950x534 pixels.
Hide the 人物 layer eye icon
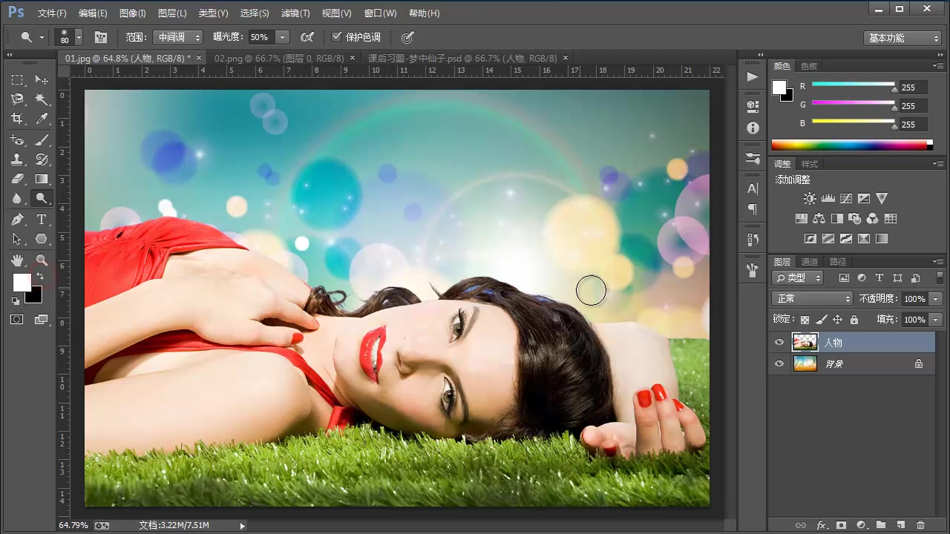pos(779,342)
